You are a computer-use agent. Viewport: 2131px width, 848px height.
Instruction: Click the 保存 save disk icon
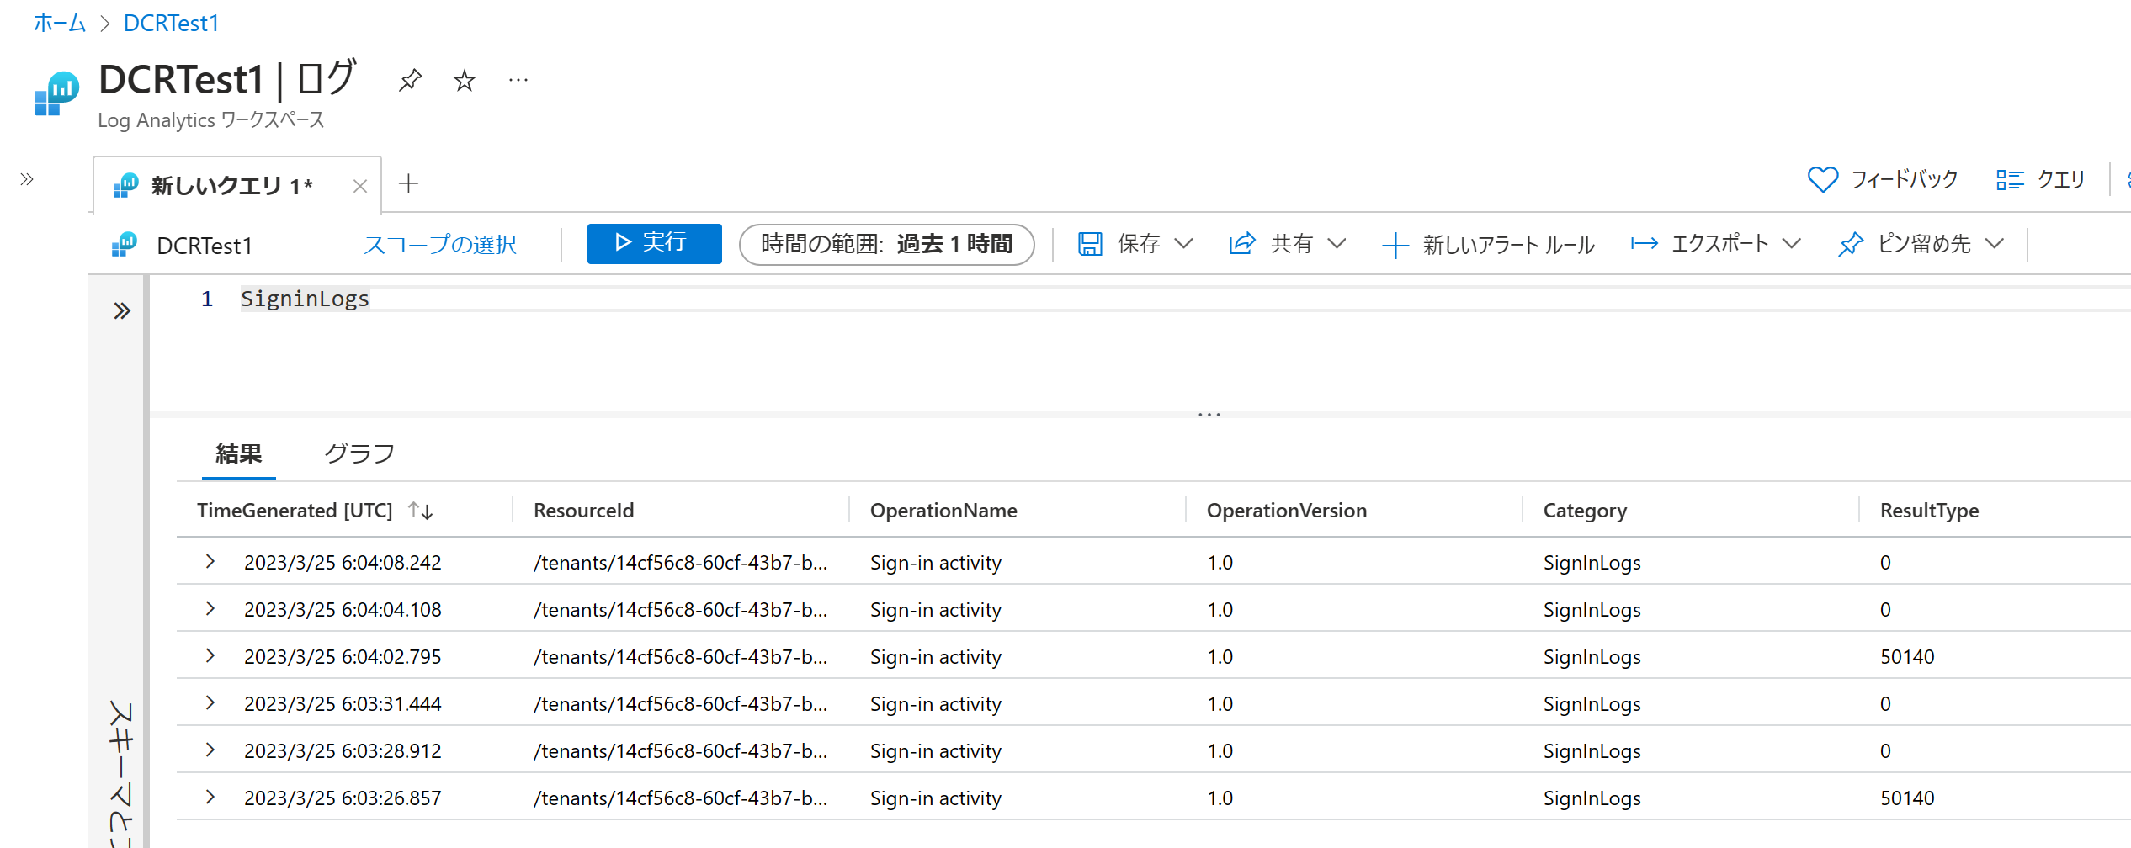1091,244
